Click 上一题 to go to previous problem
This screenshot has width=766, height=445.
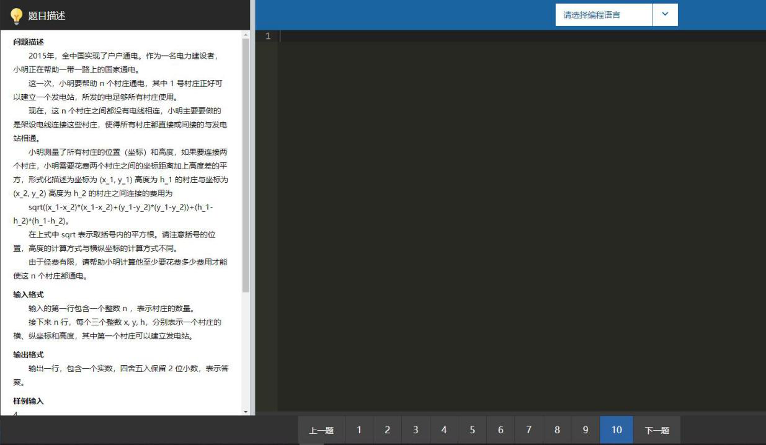(320, 430)
